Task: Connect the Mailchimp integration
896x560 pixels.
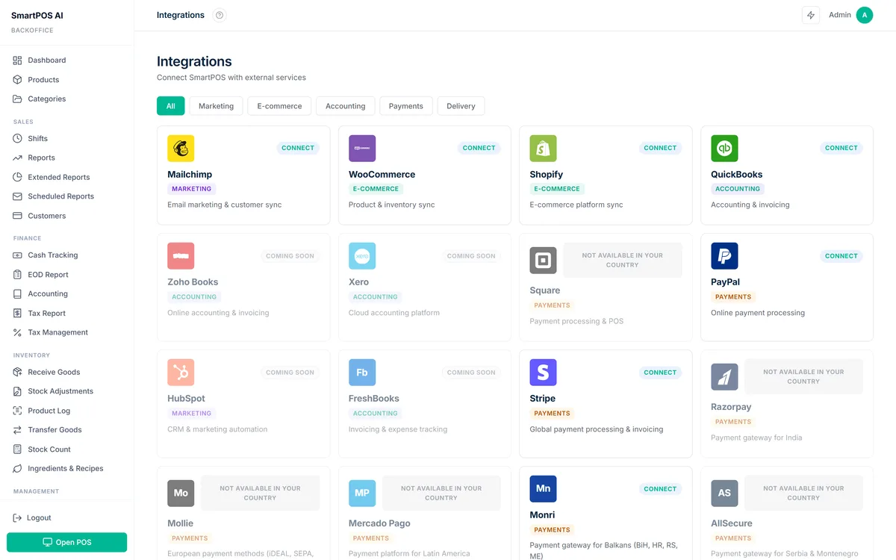Action: click(x=298, y=148)
